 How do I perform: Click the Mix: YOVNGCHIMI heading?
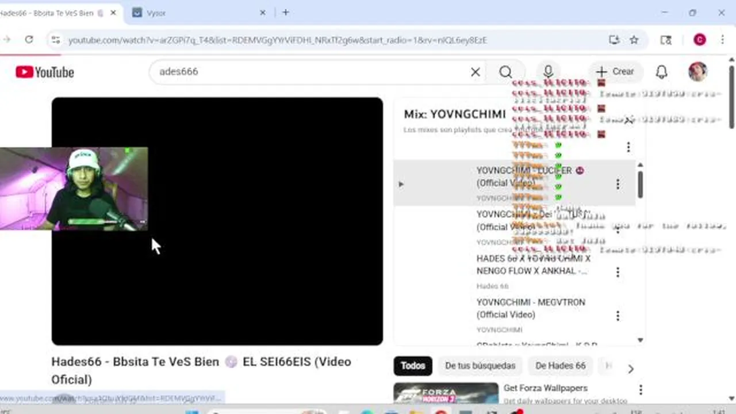[454, 114]
